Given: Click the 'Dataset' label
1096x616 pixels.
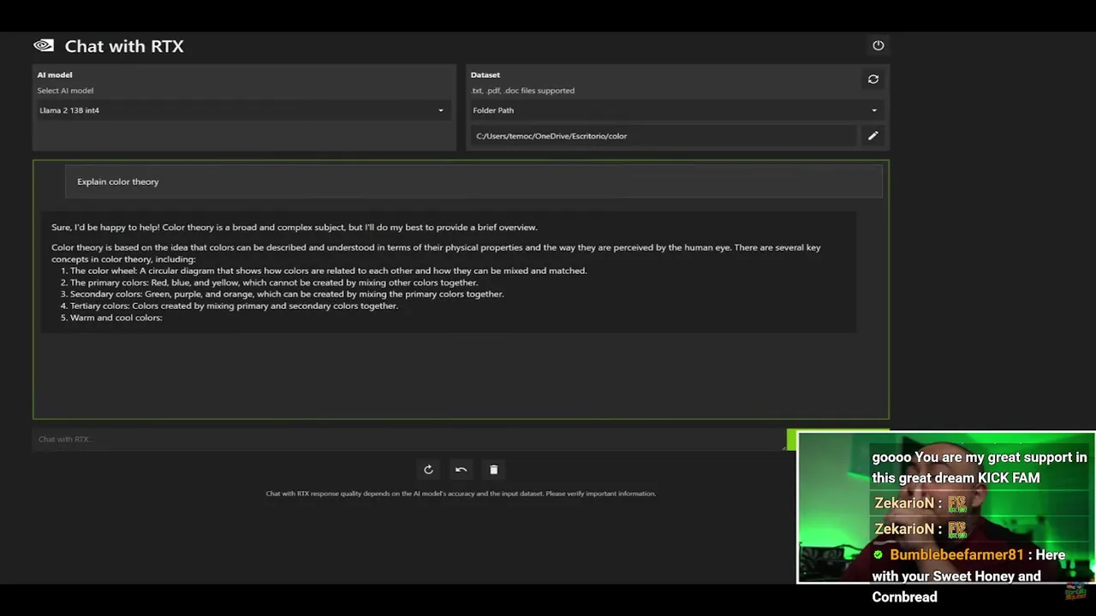Looking at the screenshot, I should point(485,74).
